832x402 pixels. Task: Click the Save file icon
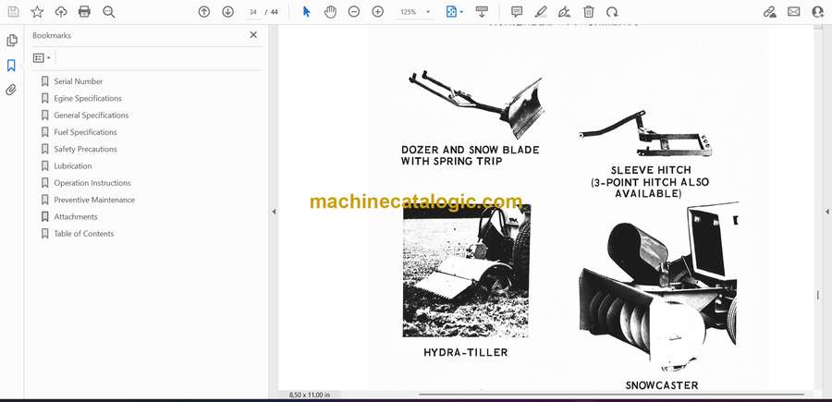tap(13, 12)
